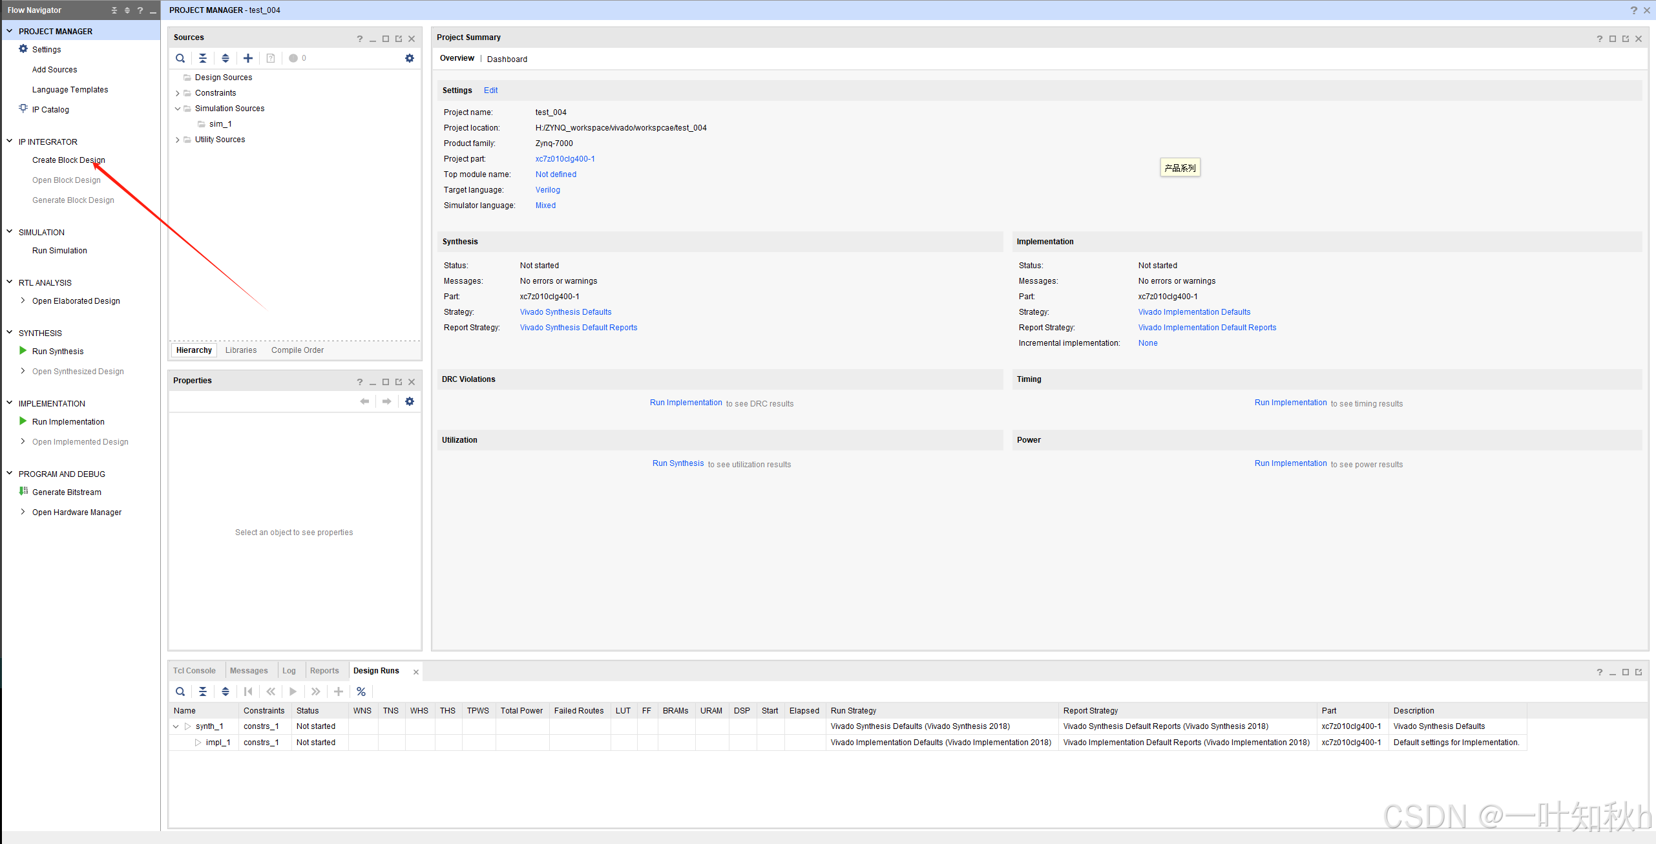The height and width of the screenshot is (844, 1656).
Task: Open help for the Sources panel
Action: pos(360,39)
